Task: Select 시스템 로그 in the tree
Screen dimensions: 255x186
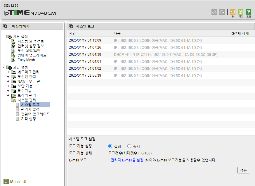Action: pos(35,105)
